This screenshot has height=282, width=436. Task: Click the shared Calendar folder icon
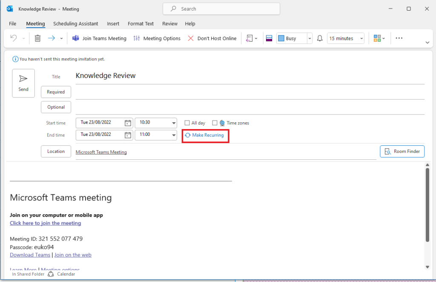51,274
